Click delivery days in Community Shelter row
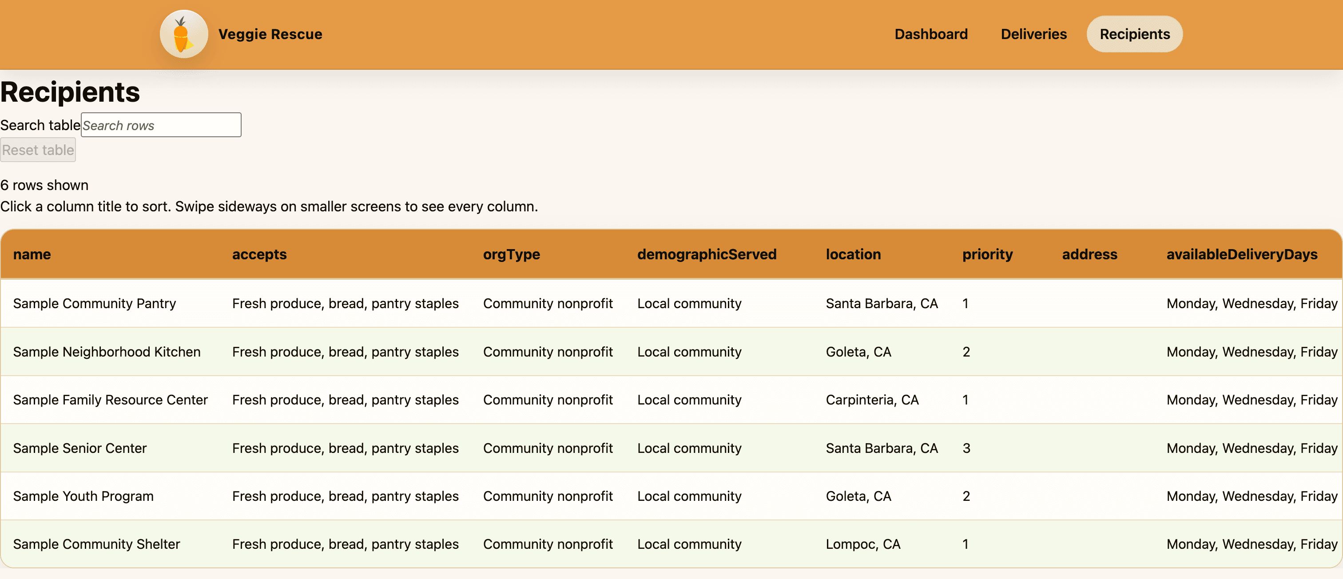This screenshot has width=1343, height=579. pos(1252,544)
